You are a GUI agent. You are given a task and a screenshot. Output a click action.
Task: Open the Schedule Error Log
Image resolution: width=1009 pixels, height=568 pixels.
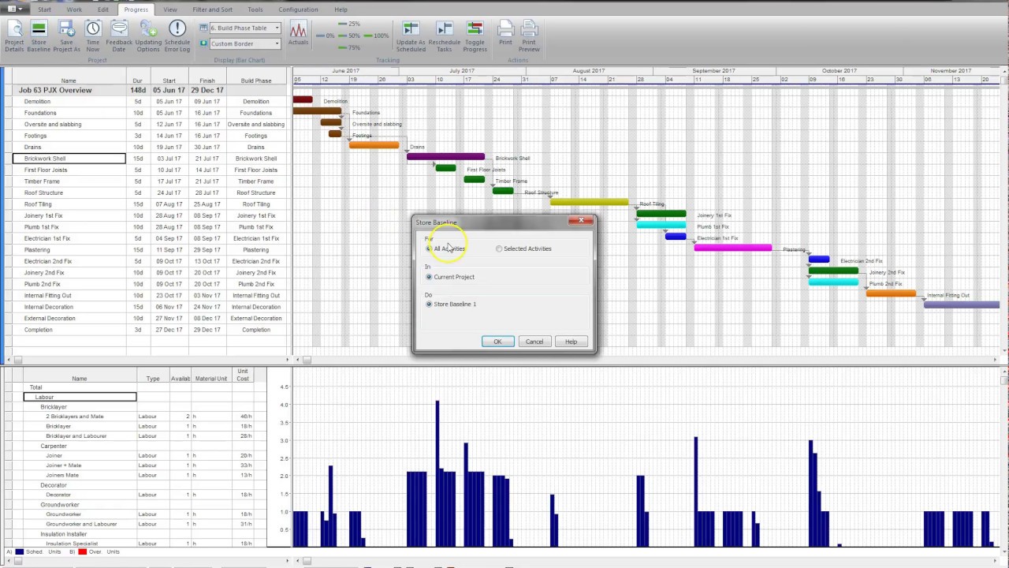(177, 35)
